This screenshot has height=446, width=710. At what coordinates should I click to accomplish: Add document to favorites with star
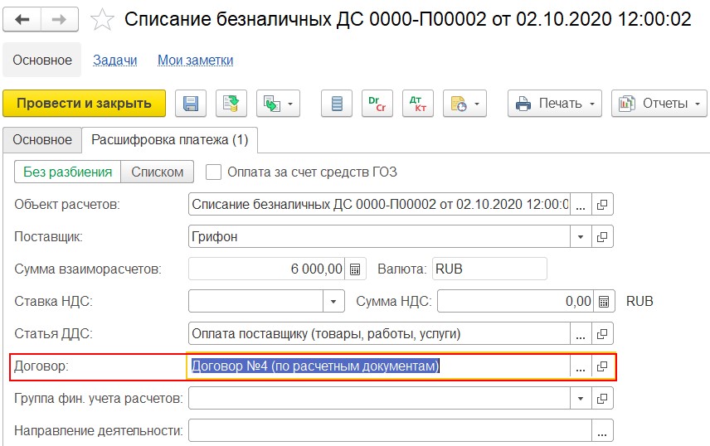[101, 19]
